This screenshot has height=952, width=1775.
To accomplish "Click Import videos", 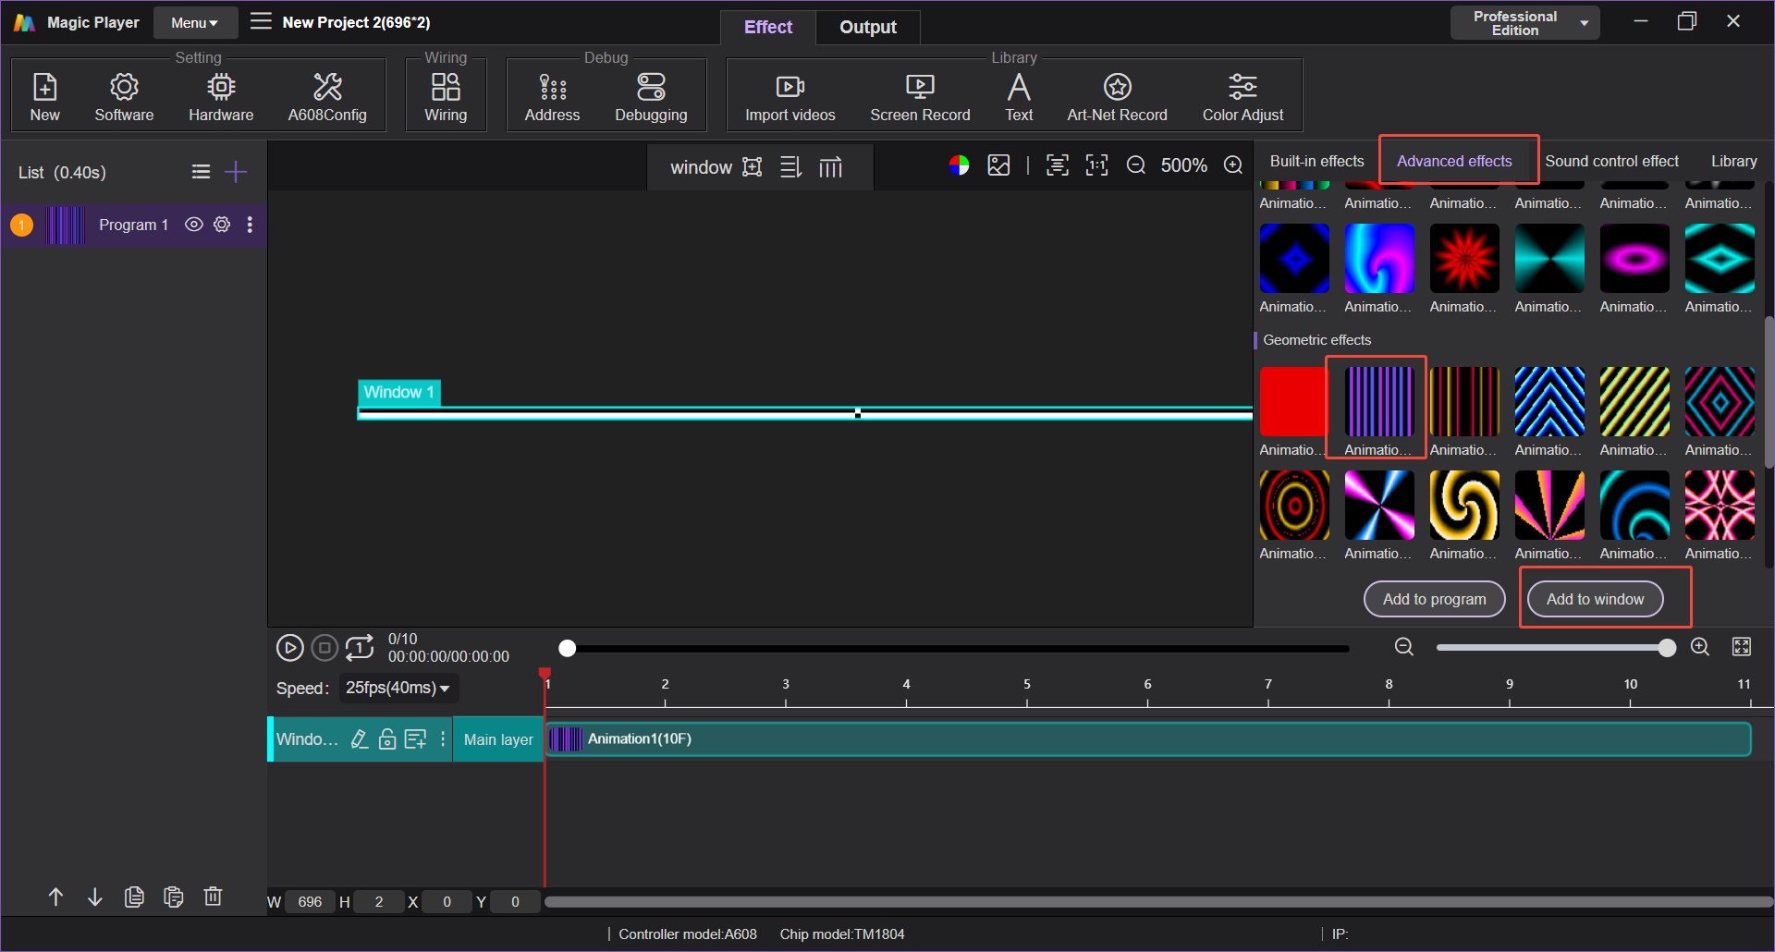I will [x=790, y=96].
